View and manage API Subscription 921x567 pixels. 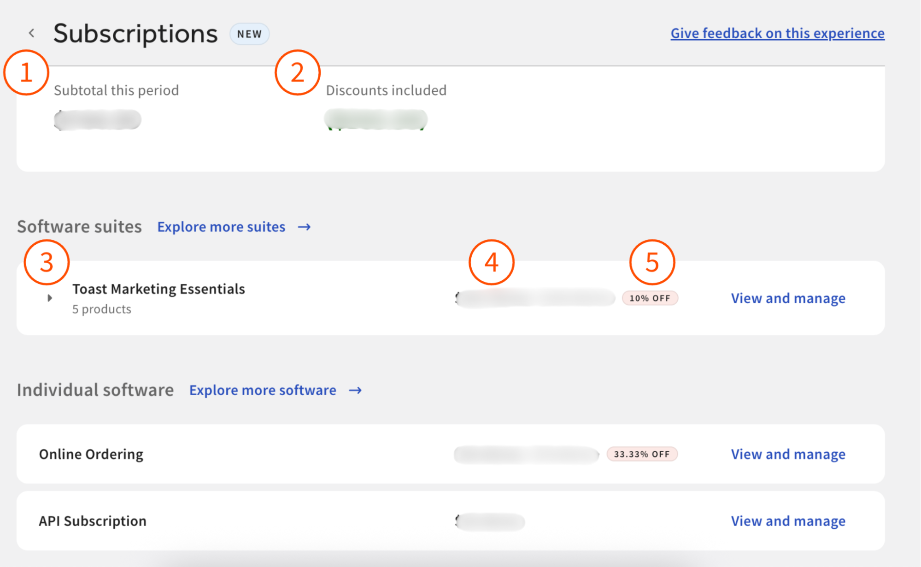(x=788, y=521)
